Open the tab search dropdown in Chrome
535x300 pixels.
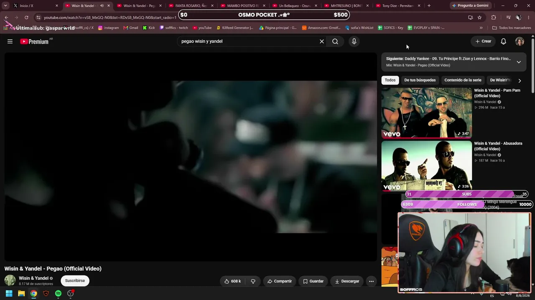point(5,6)
